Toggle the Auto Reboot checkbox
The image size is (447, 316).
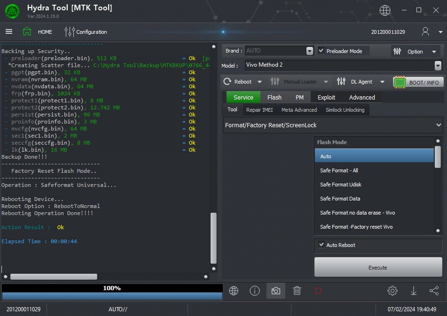point(322,245)
